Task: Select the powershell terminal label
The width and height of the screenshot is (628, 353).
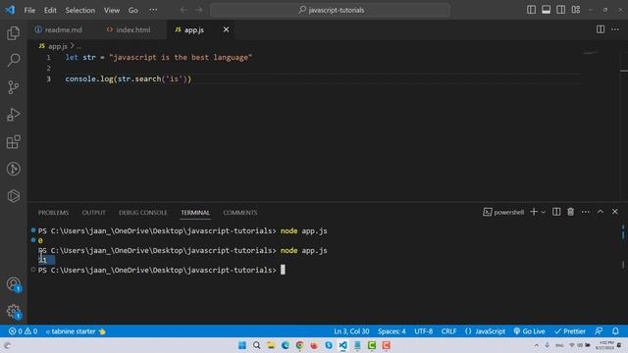Action: tap(503, 212)
